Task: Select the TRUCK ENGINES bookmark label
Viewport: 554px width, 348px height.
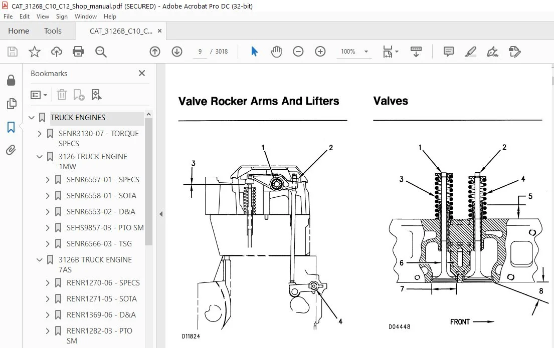Action: (78, 118)
